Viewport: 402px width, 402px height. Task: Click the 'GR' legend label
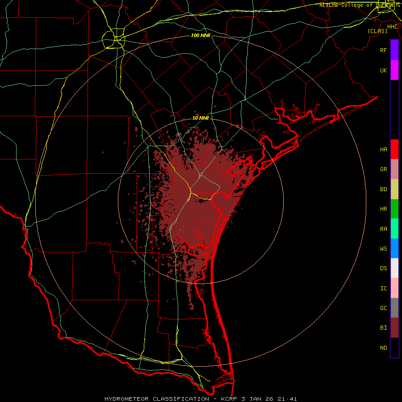[383, 169]
